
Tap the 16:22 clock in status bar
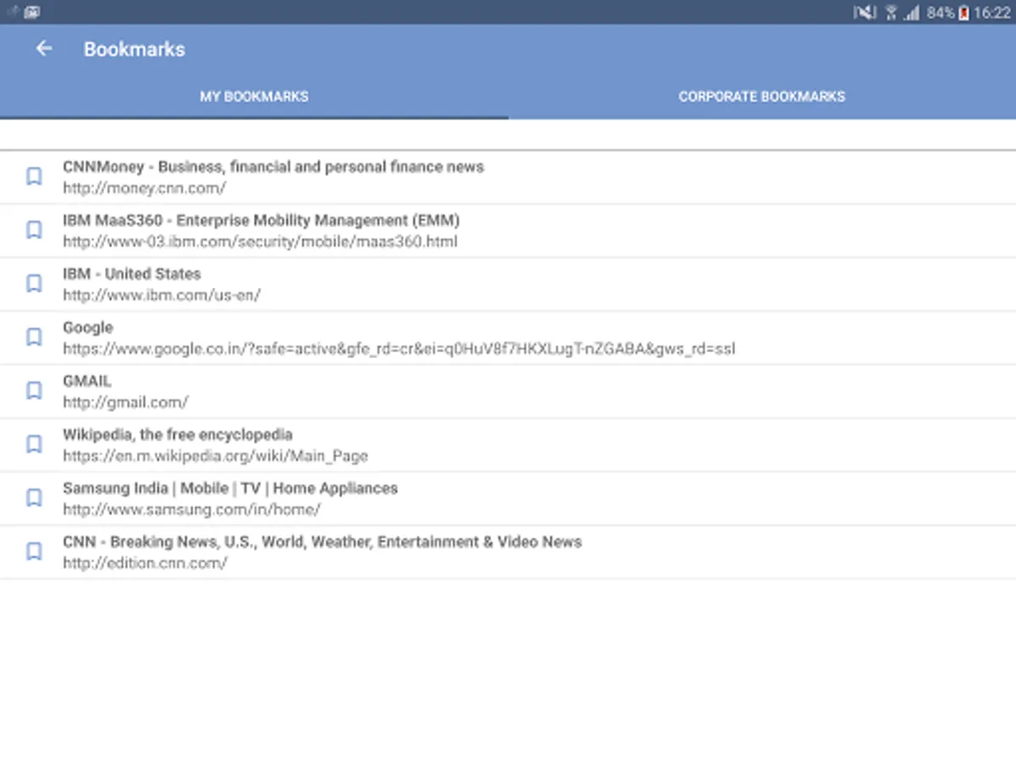coord(992,13)
